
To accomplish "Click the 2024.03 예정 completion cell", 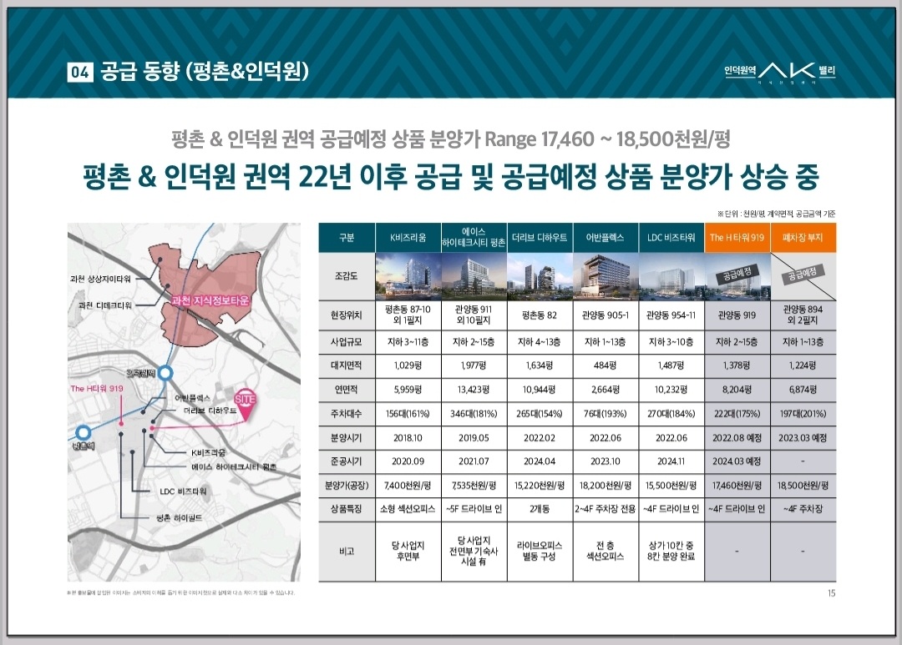I will pos(737,461).
